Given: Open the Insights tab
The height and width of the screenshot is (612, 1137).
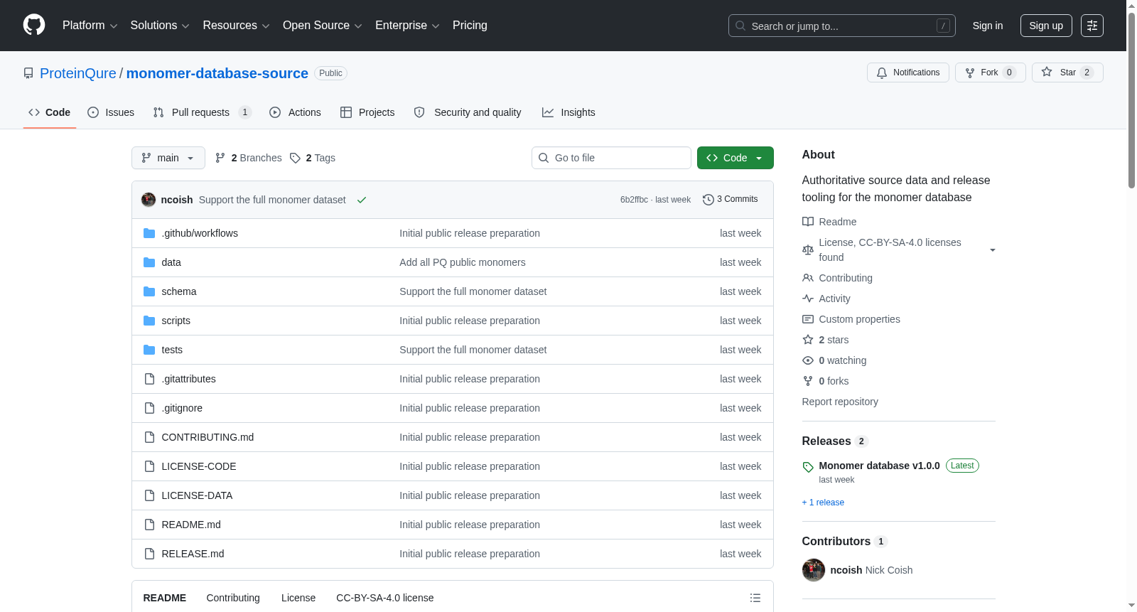Looking at the screenshot, I should 568,112.
